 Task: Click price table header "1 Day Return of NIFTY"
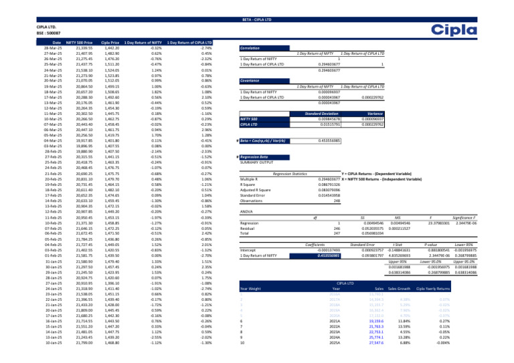pyautogui.click(x=143, y=43)
